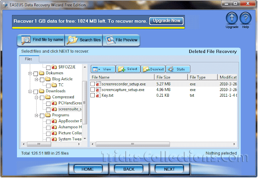
Task: Check the screencapture_setup.exe checkbox
Action: [x=92, y=90]
